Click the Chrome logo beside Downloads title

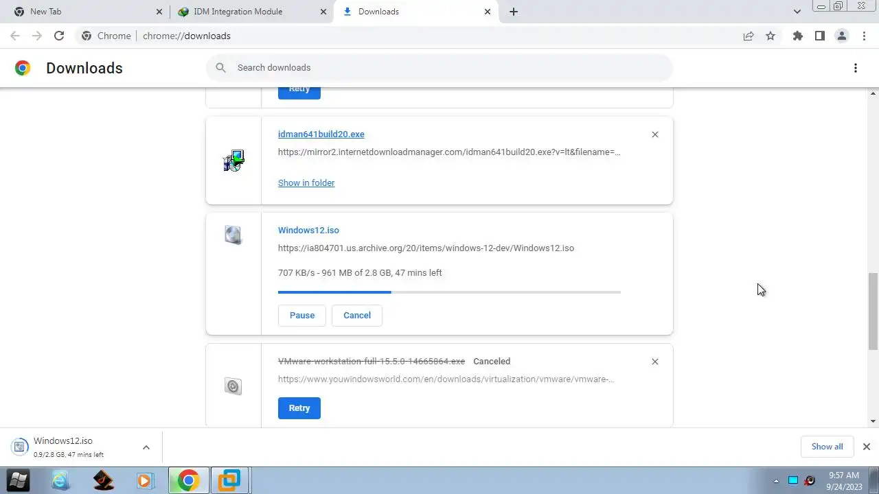point(23,68)
